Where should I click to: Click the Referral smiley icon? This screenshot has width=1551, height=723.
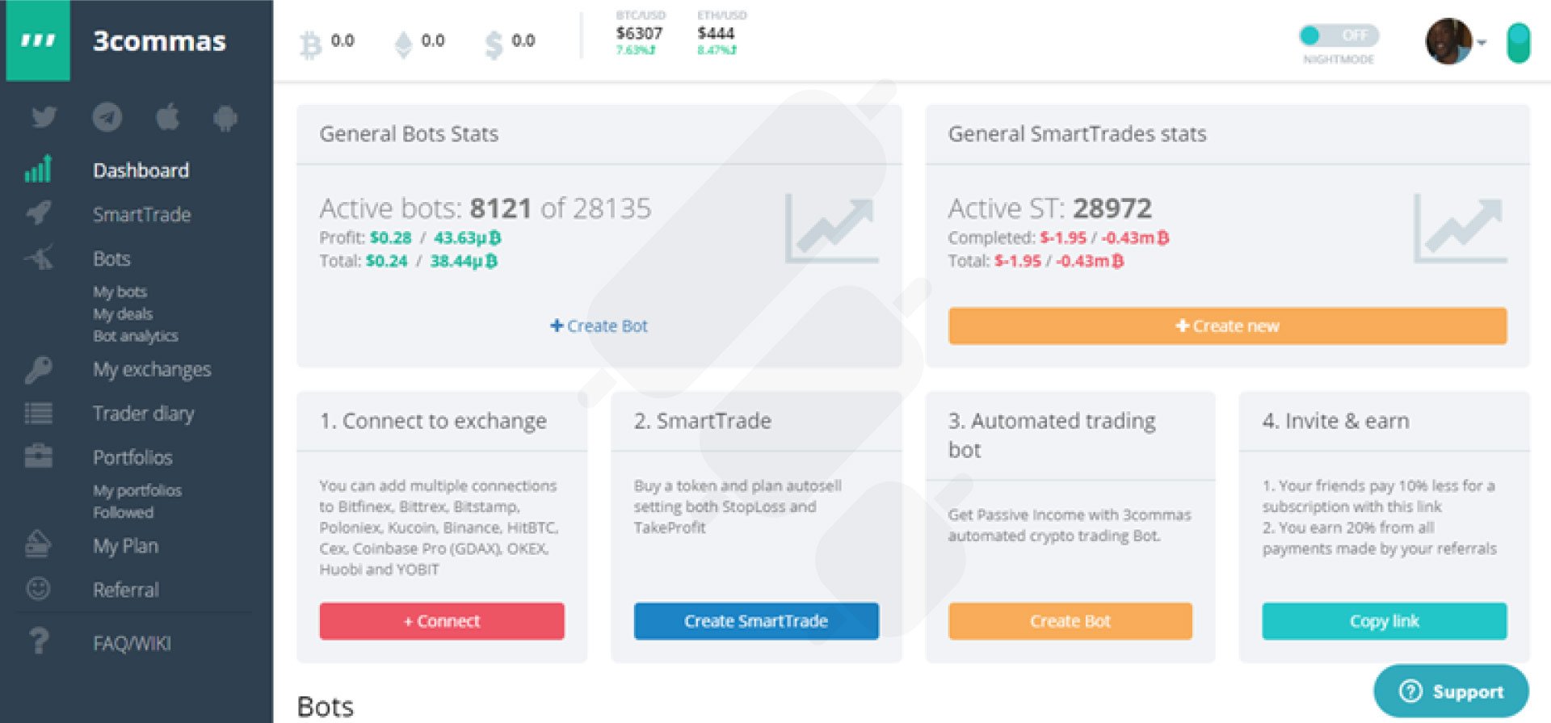click(x=38, y=588)
